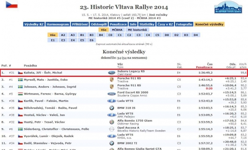Click Ford logo in Wirtmann row

click(112, 94)
